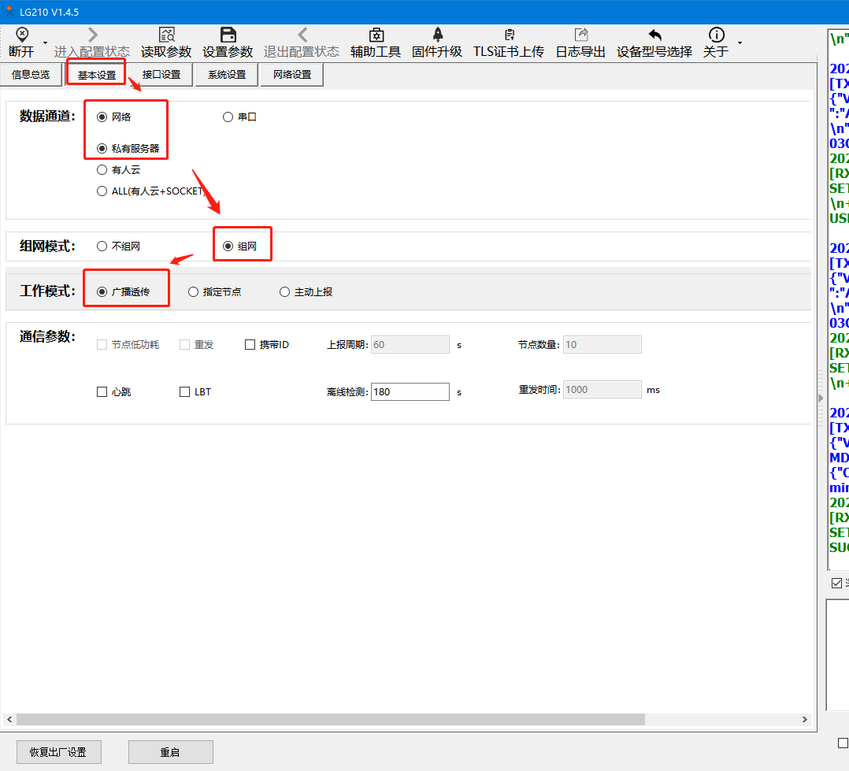Launch 固件升级 firmware upgrade rocket icon
Image resolution: width=849 pixels, height=771 pixels.
(x=437, y=35)
